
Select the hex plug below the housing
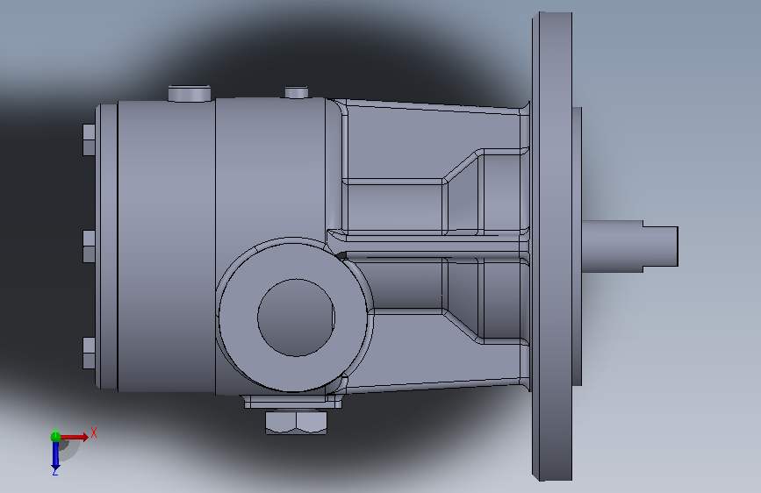(296, 422)
